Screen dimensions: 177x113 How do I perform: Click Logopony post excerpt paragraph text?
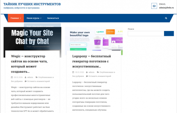point(91,96)
